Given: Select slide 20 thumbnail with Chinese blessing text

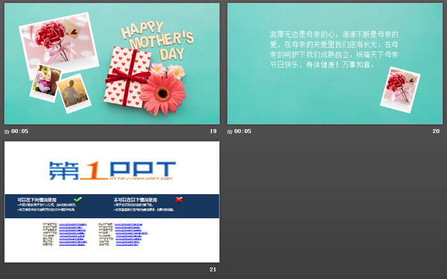Looking at the screenshot, I should (335, 64).
